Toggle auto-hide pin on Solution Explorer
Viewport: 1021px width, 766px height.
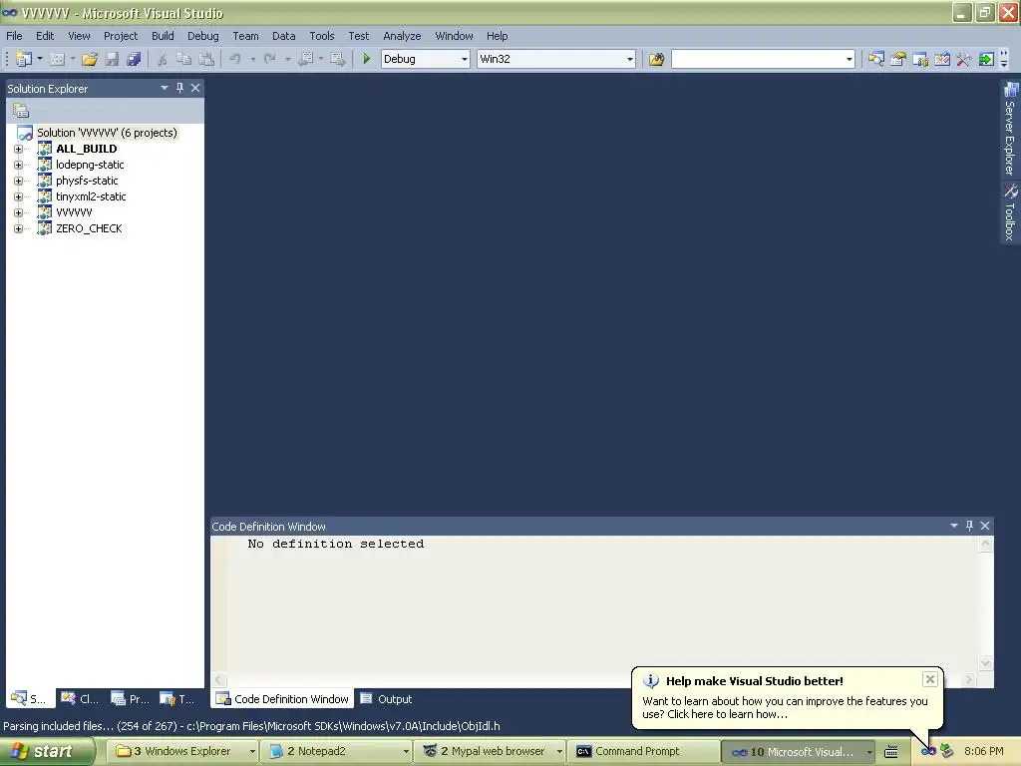pos(179,88)
